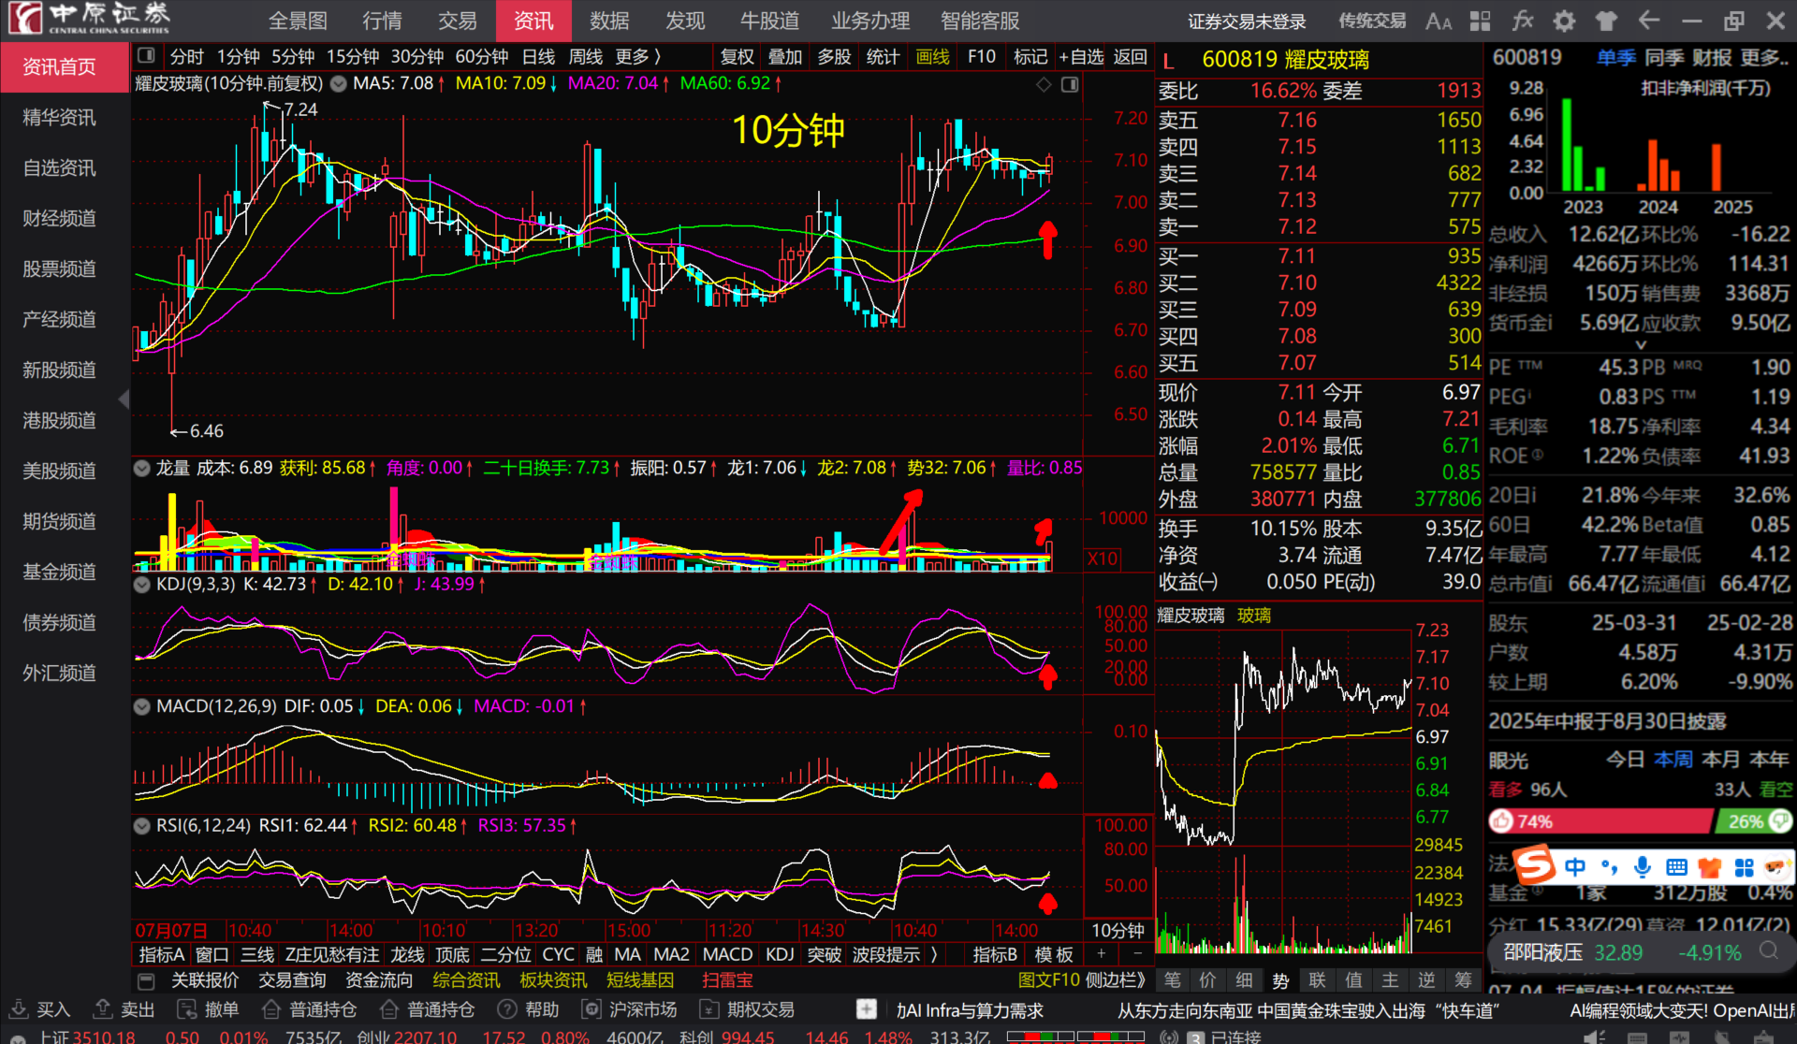Toggle the RSI indicator panel circle
This screenshot has width=1797, height=1044.
[142, 826]
